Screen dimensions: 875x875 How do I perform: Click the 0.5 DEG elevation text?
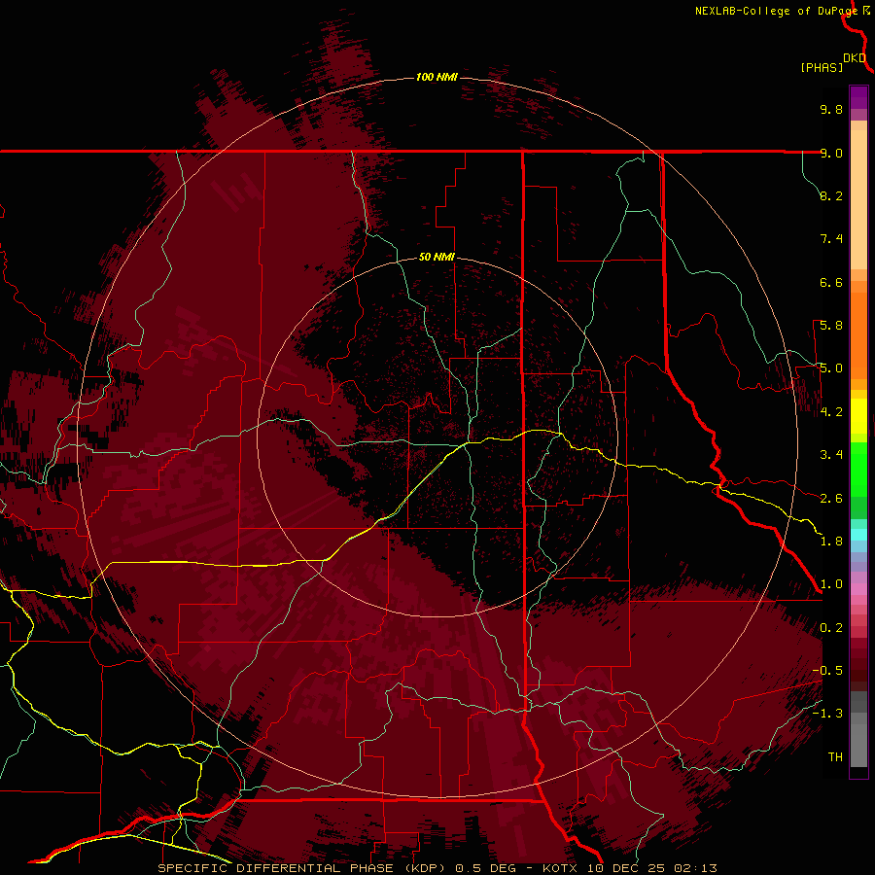tap(485, 868)
